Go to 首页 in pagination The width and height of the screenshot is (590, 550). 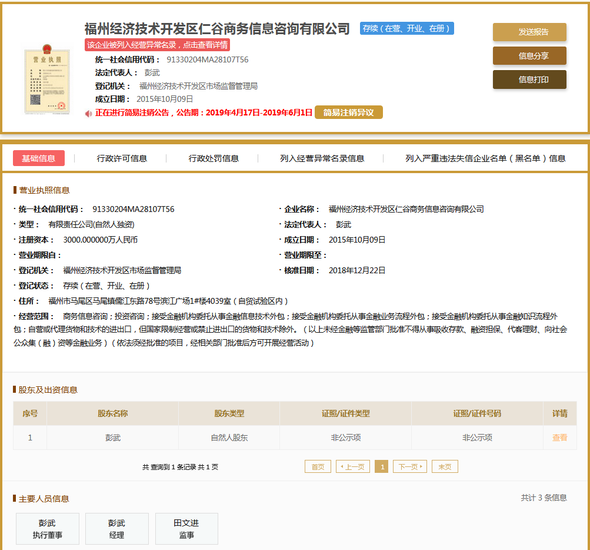[x=318, y=466]
